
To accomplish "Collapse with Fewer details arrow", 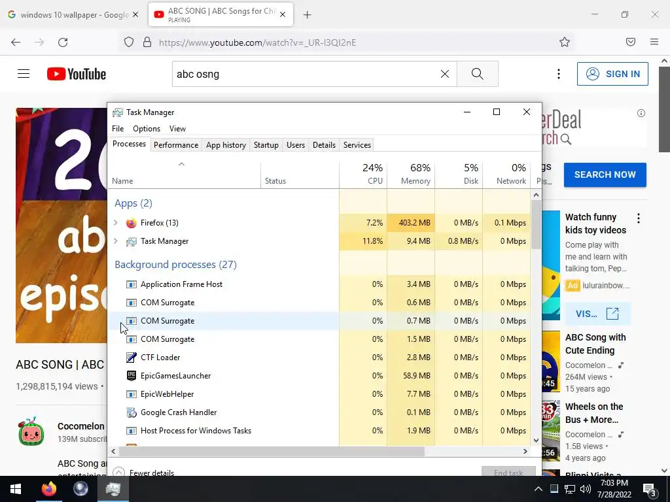I will coord(119,472).
